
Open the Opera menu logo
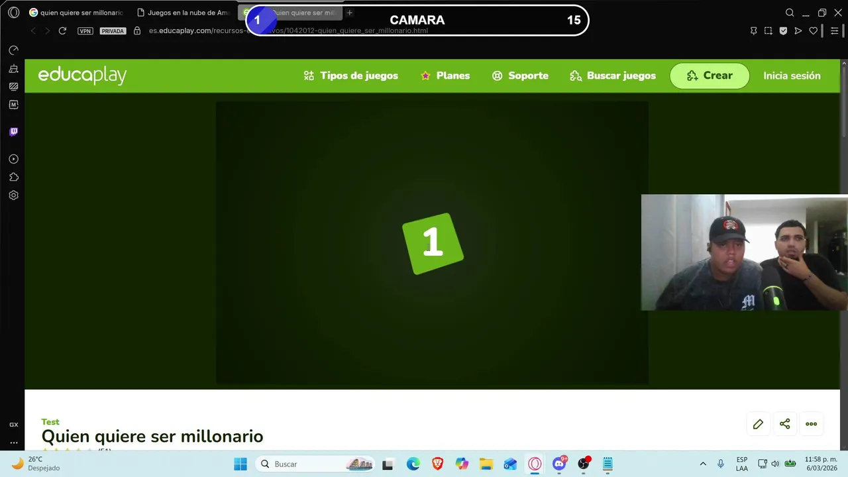13,13
